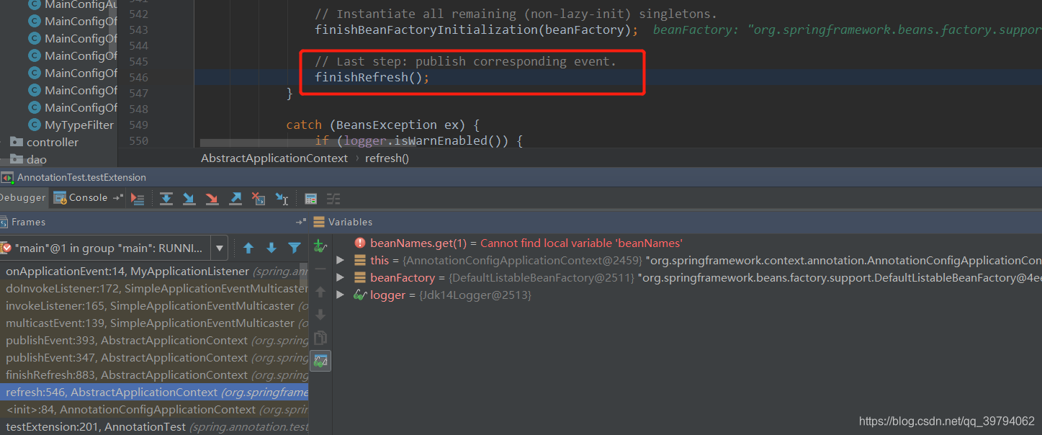Screen dimensions: 1042x435
Task: Select the beanFactory variable row
Action: point(687,278)
